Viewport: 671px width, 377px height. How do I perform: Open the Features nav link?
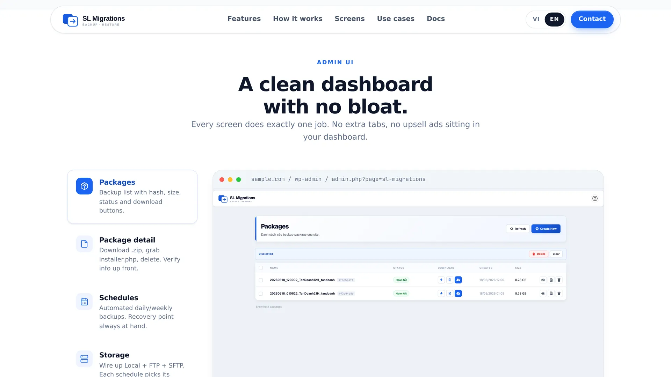click(244, 19)
